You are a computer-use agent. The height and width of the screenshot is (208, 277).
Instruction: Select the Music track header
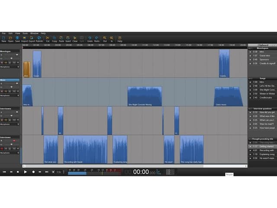[10, 80]
